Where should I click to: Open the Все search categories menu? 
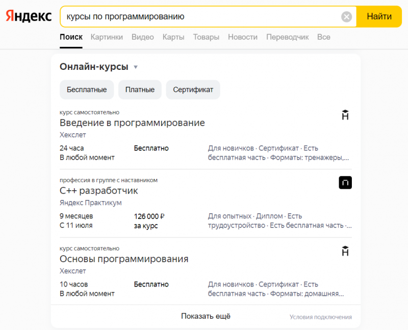coord(323,37)
